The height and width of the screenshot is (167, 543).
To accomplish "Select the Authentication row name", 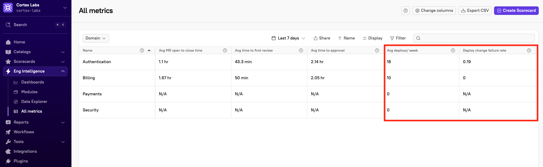I will click(x=97, y=62).
